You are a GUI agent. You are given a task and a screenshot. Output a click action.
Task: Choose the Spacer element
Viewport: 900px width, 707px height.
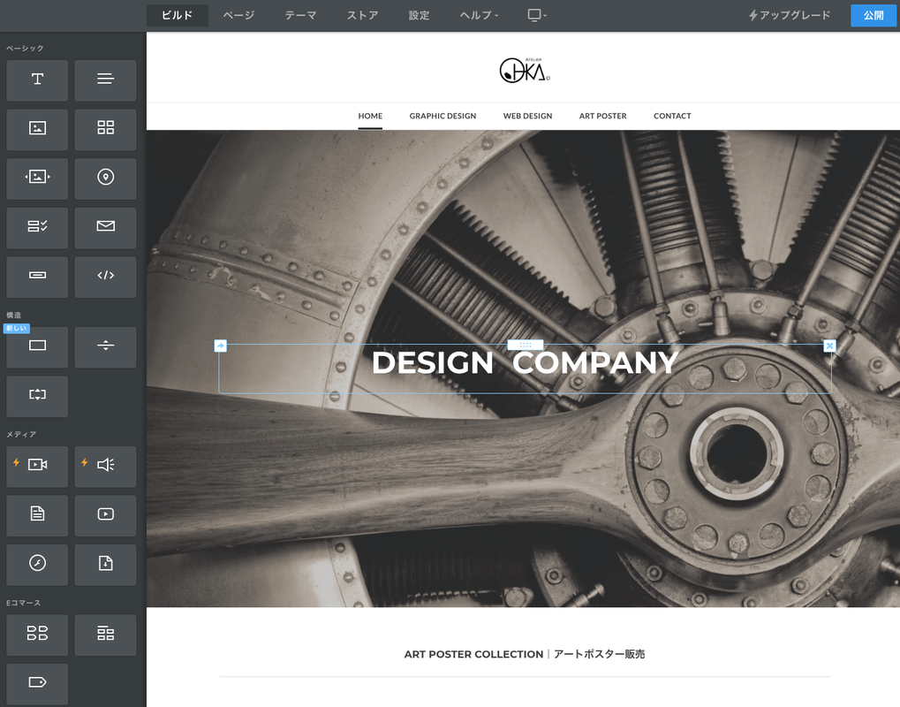click(x=37, y=396)
